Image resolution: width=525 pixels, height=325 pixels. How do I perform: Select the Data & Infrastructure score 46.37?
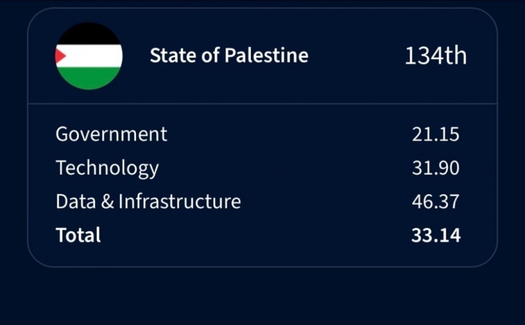click(x=436, y=202)
